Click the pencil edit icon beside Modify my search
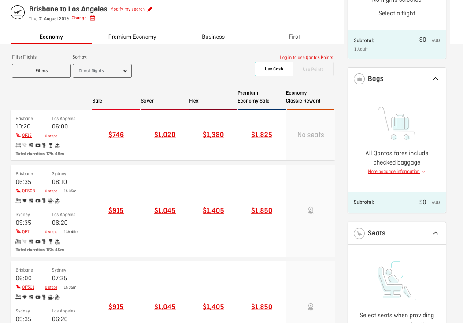This screenshot has width=463, height=323. [x=150, y=9]
